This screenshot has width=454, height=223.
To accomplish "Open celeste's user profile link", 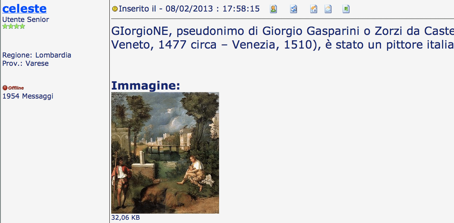I will (x=24, y=8).
